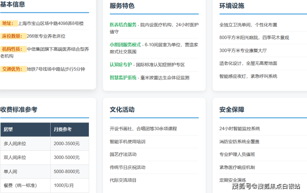This screenshot has height=193, width=307.
Task: Click the 智慧监护系统 green text
Action: 123,77
